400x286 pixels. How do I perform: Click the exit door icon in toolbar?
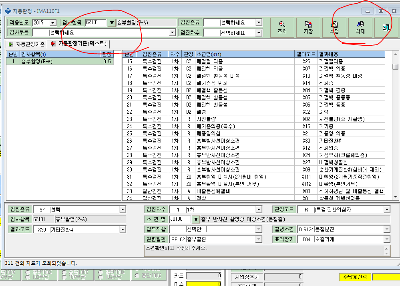[386, 28]
